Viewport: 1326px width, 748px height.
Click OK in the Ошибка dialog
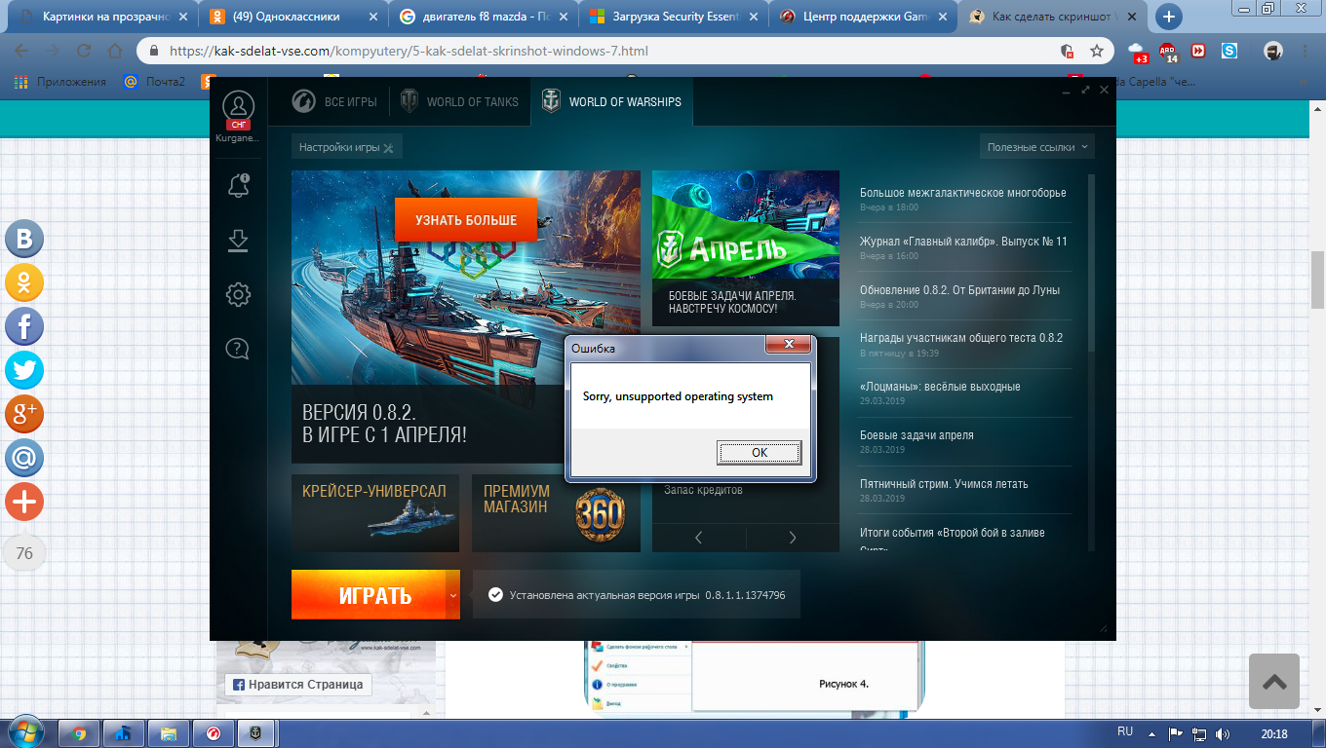click(759, 452)
